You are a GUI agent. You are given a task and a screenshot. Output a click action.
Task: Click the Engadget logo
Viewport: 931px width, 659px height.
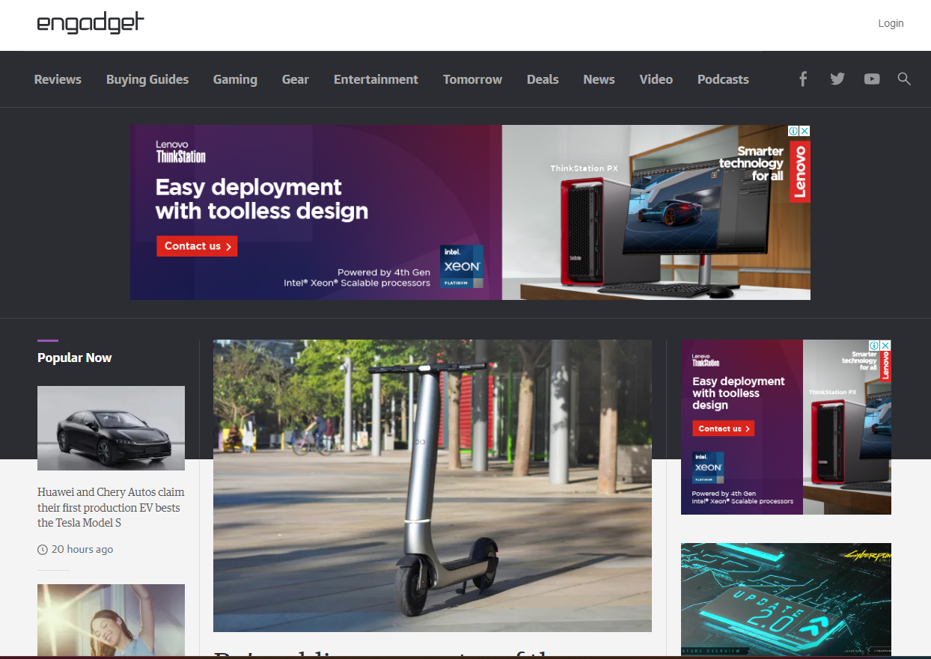point(91,23)
